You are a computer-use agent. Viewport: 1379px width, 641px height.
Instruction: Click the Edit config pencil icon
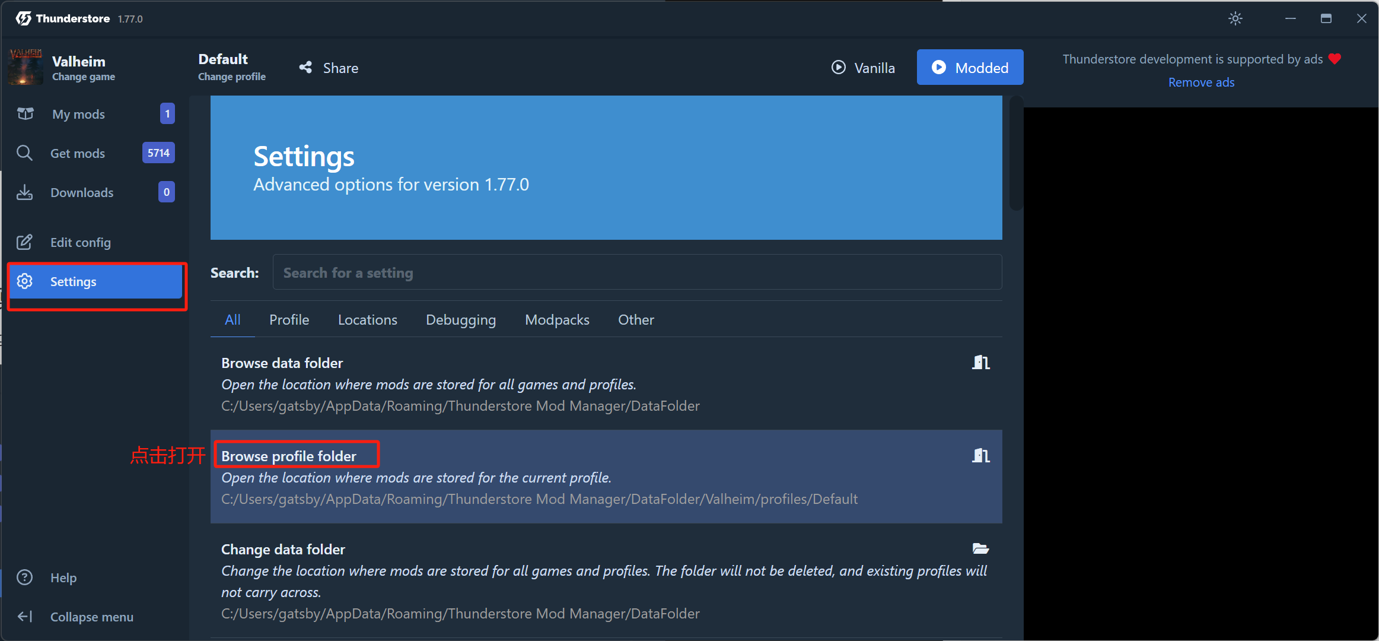(25, 242)
